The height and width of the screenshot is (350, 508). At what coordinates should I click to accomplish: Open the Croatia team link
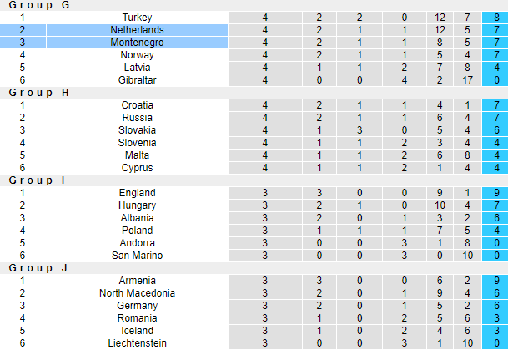click(x=137, y=105)
